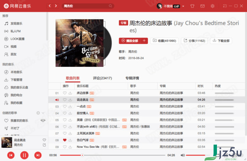This screenshot has height=161, width=247.
Task: Unlike song 告白气球 red heart
Action: pos(65,140)
